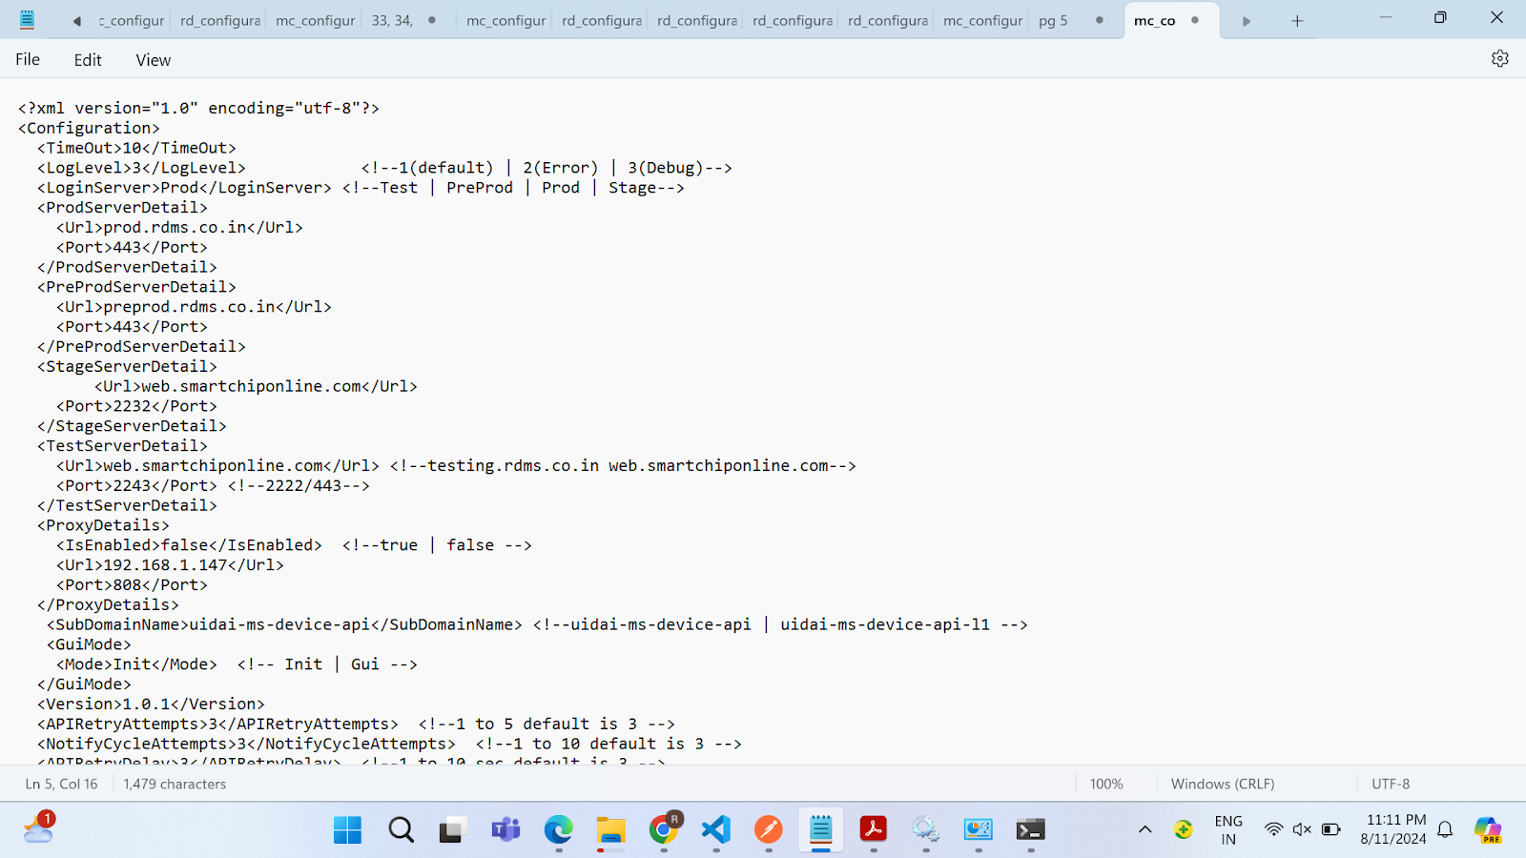Image resolution: width=1526 pixels, height=858 pixels.
Task: Open Adobe Acrobat from taskbar
Action: pyautogui.click(x=874, y=830)
